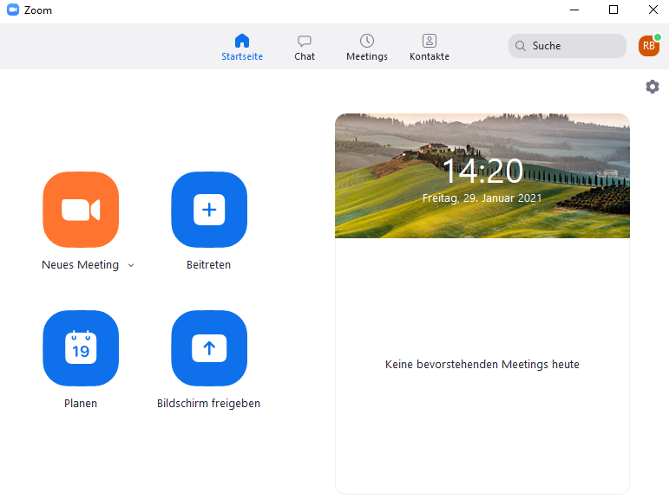Click the landscape clock banner image
Viewport: 669px width, 499px height.
pyautogui.click(x=482, y=176)
